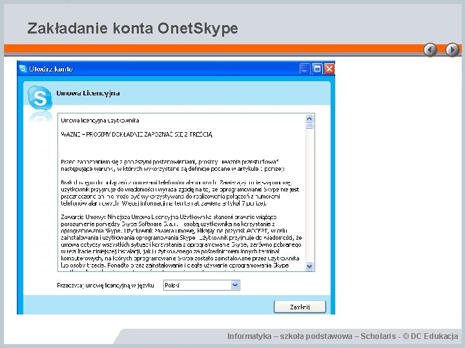Viewport: 465px width, 348px height.
Task: Click the license scrollbar up arrow
Action: click(x=309, y=119)
